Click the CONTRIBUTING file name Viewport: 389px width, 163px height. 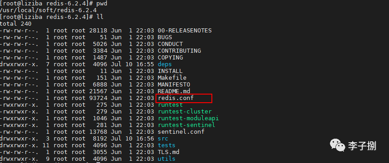tap(179, 51)
